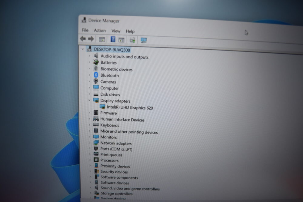Select the 'Display adapters' label text

pyautogui.click(x=115, y=101)
